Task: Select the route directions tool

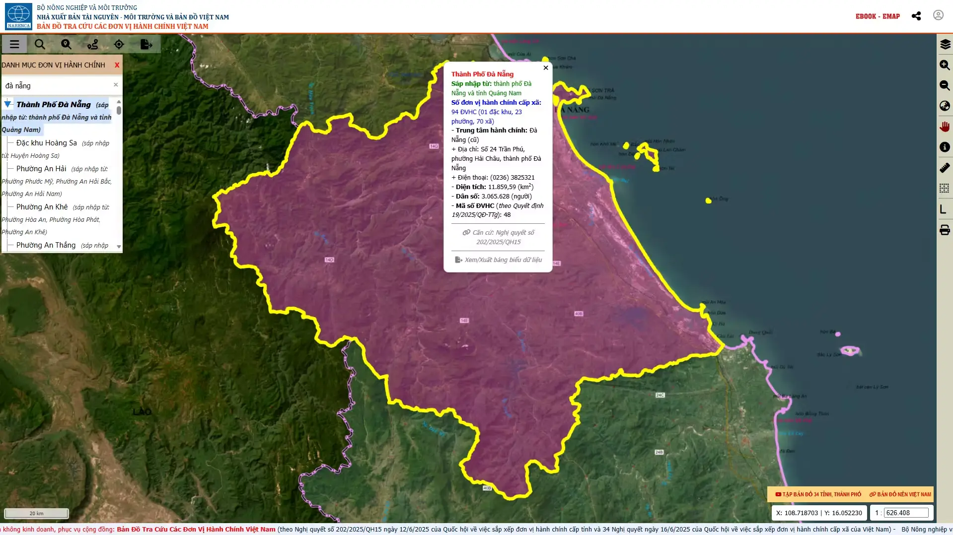Action: [92, 44]
